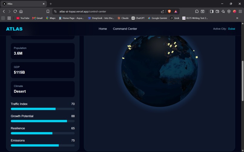Open the tab groups grid icon
The image size is (244, 152).
point(9,18)
